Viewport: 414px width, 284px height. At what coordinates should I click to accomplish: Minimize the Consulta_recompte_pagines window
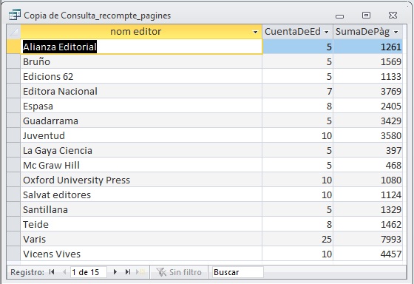(x=339, y=16)
